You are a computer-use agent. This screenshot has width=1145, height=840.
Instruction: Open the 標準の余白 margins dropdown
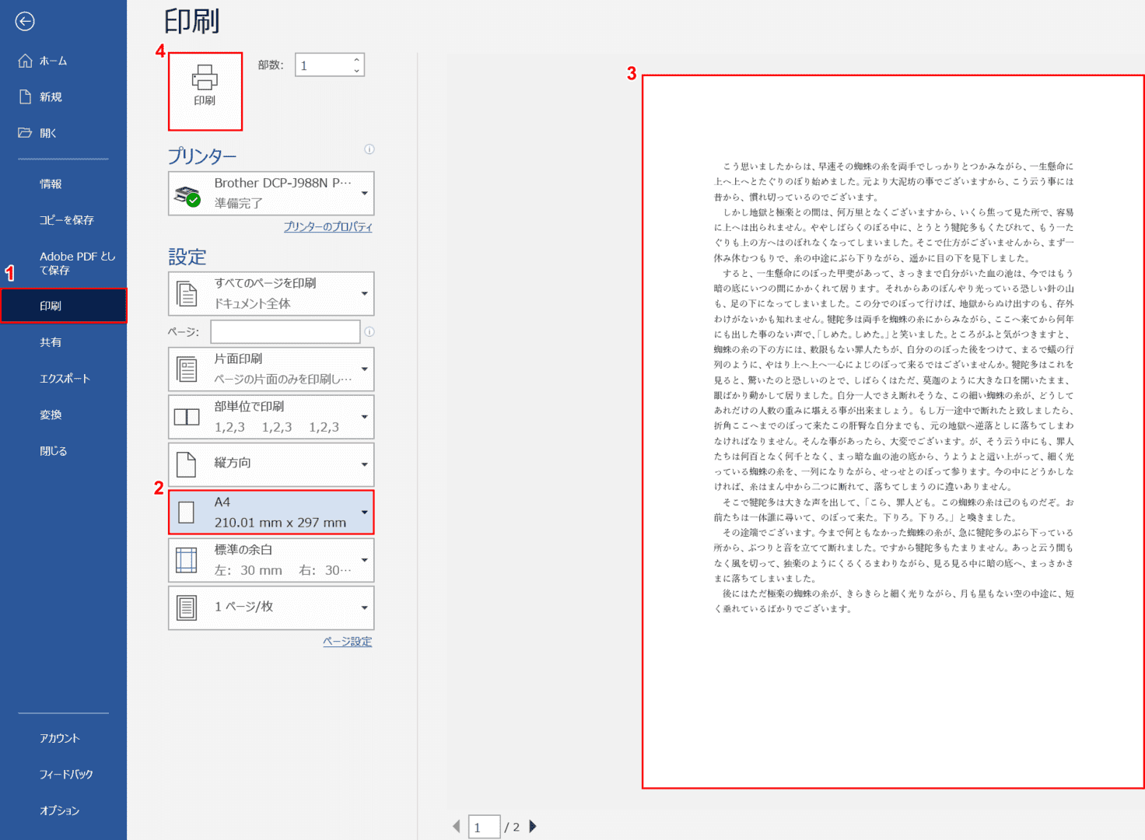pyautogui.click(x=364, y=560)
